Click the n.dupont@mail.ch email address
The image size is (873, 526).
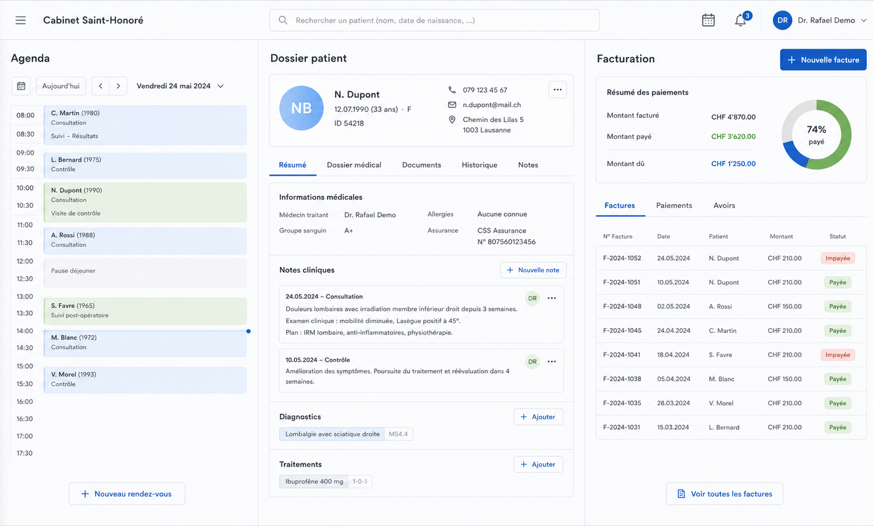(492, 105)
